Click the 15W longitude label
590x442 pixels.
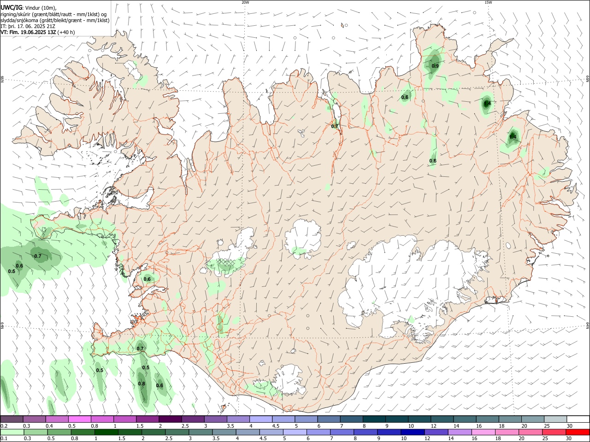488,2
